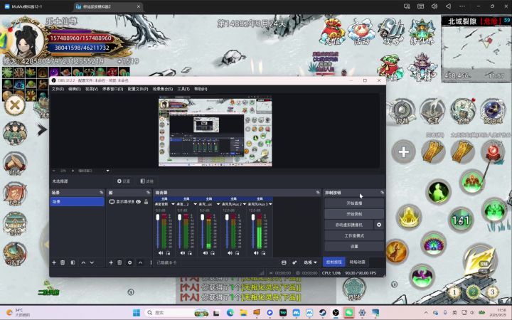512x320 pixels.
Task: Click the OBS preview thumbnail canvas
Action: [x=215, y=132]
